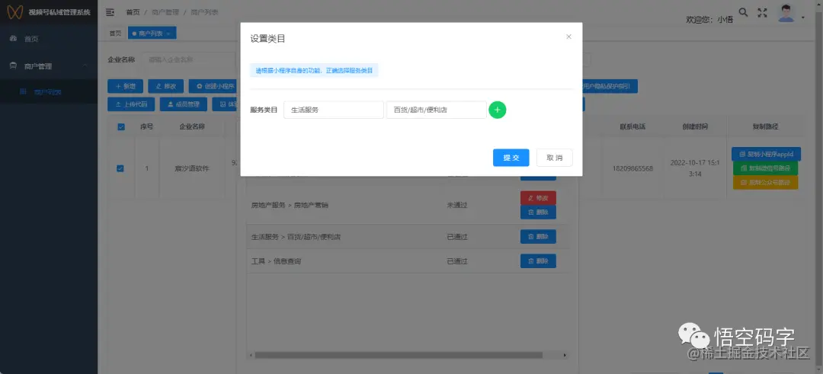Screen dimensions: 823x374
Task: Open the user avatar menu
Action: pos(786,13)
